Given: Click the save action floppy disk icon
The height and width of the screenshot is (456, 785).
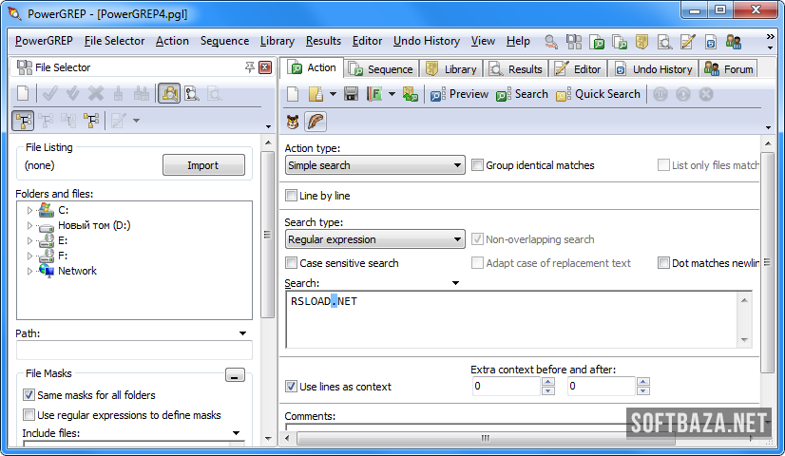Looking at the screenshot, I should click(351, 94).
